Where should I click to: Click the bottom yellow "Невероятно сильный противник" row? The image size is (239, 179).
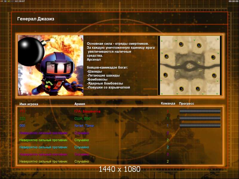tap(43, 161)
